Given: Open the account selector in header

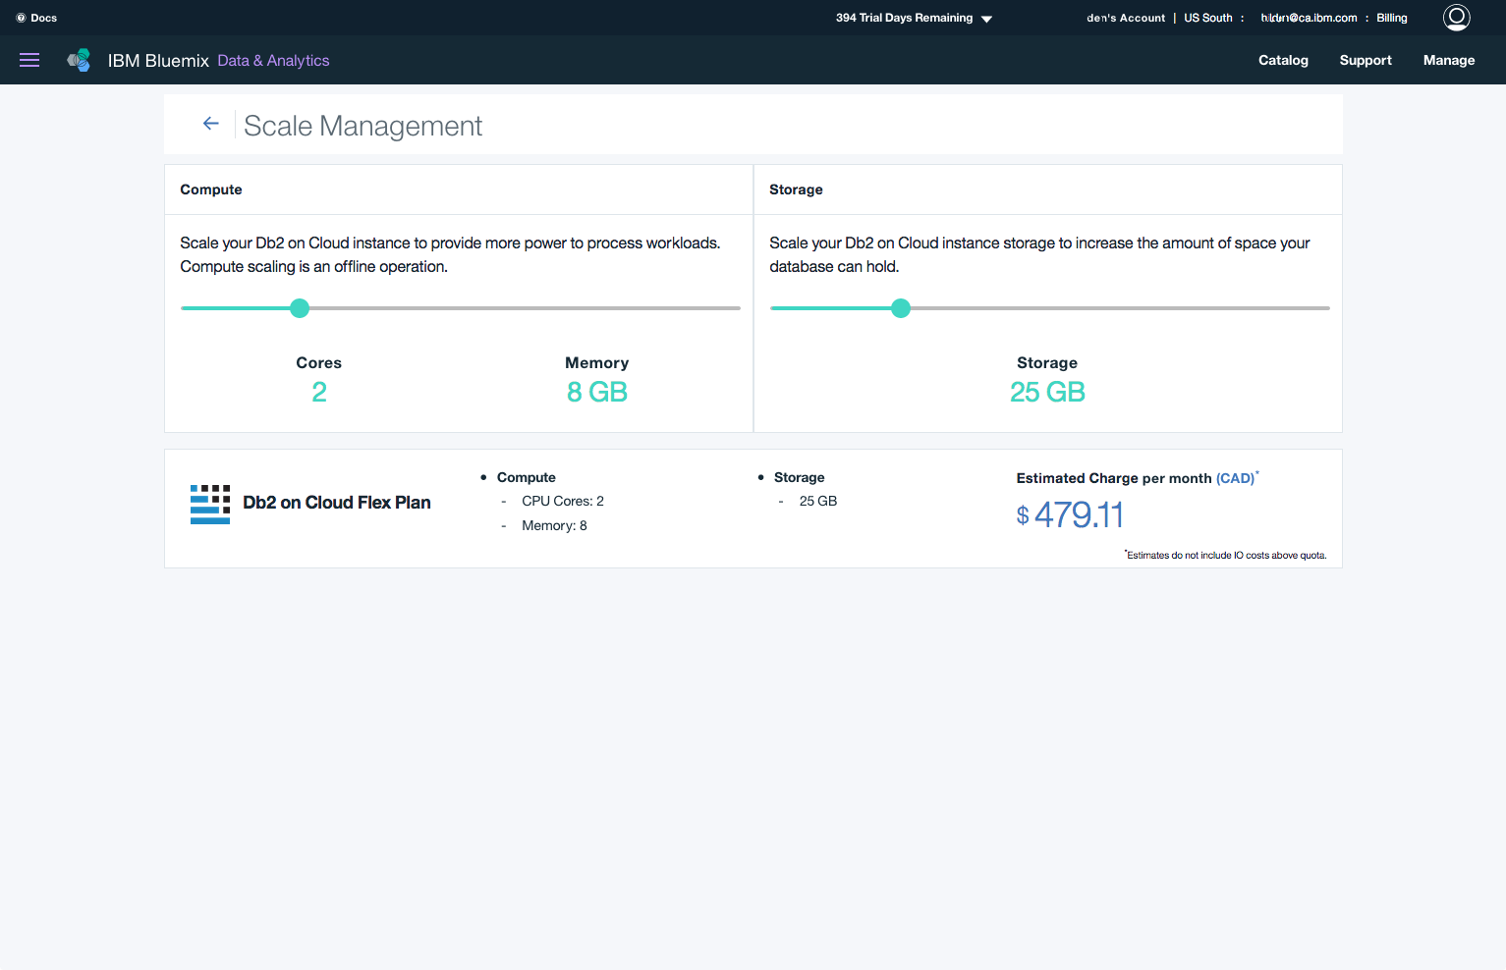Looking at the screenshot, I should click(1125, 18).
